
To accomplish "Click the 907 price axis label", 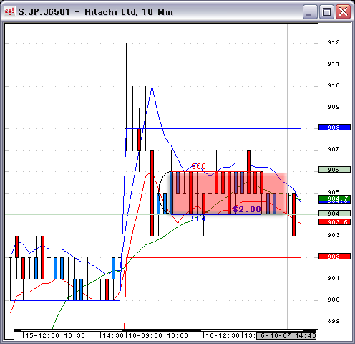I will [334, 149].
